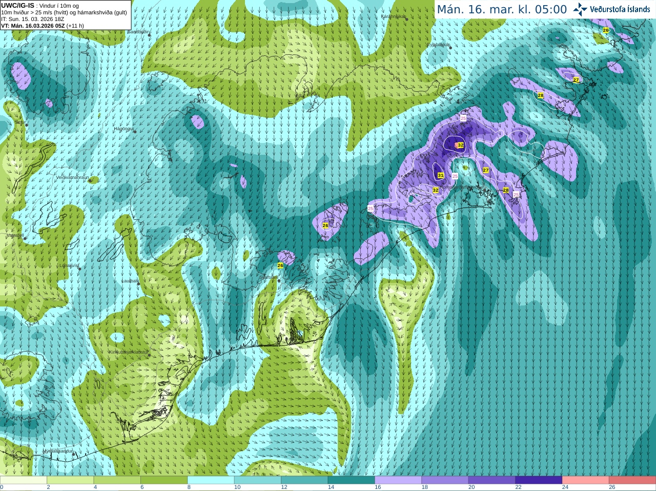656x491 pixels.
Task: Select the Vatnsfell station dot marker
Action: click(25, 238)
